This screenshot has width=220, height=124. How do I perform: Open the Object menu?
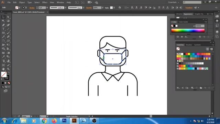click(x=22, y=2)
